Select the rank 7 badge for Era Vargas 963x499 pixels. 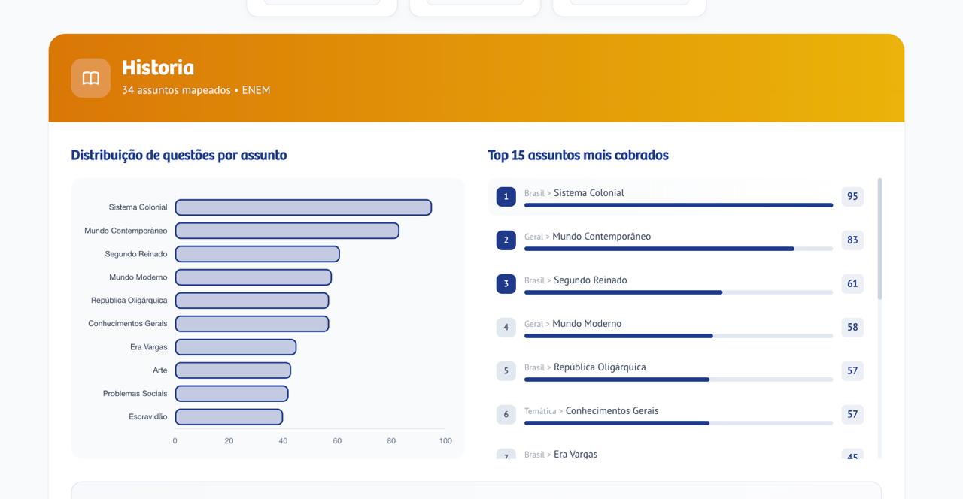[x=506, y=456]
